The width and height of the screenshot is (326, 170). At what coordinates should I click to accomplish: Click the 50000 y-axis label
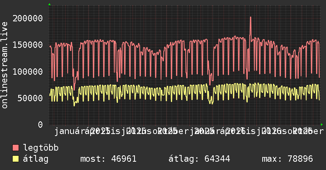click(x=30, y=98)
